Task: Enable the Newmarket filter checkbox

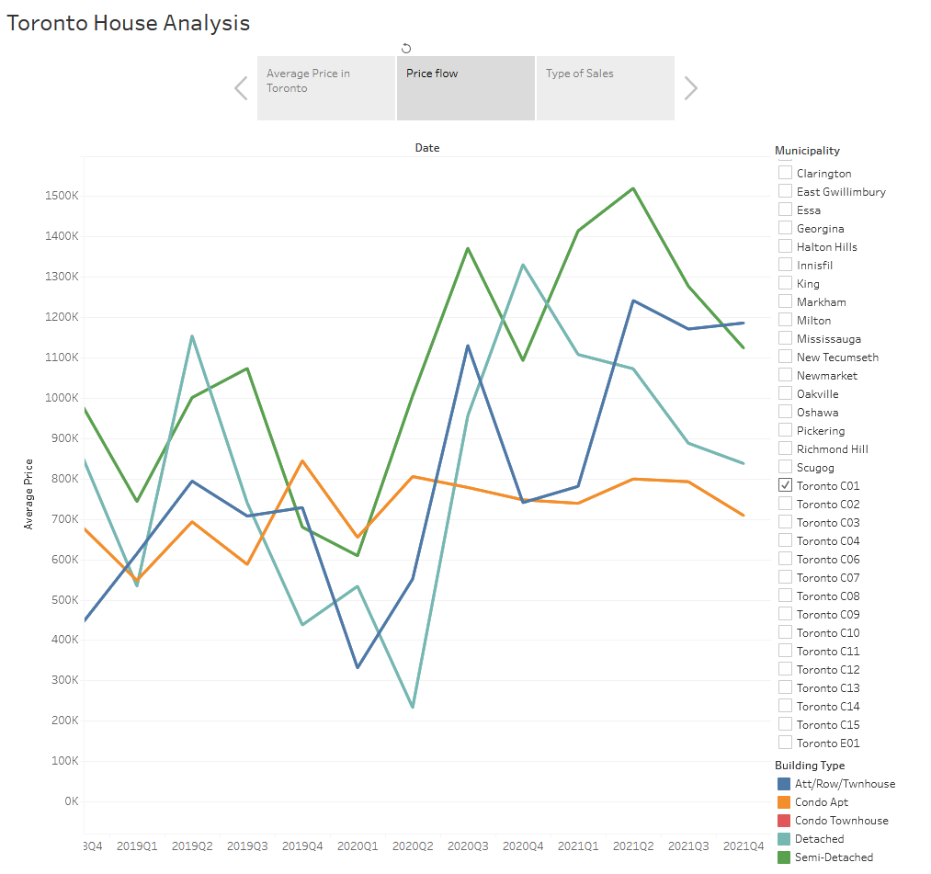Action: click(785, 375)
